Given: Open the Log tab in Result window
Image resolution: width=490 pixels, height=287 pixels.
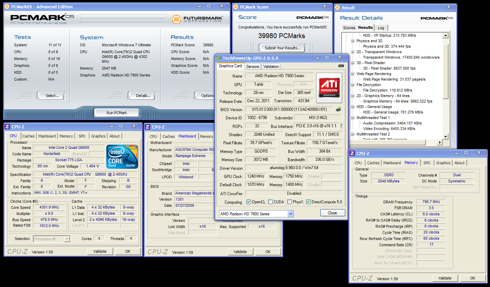Looking at the screenshot, I should point(381,28).
